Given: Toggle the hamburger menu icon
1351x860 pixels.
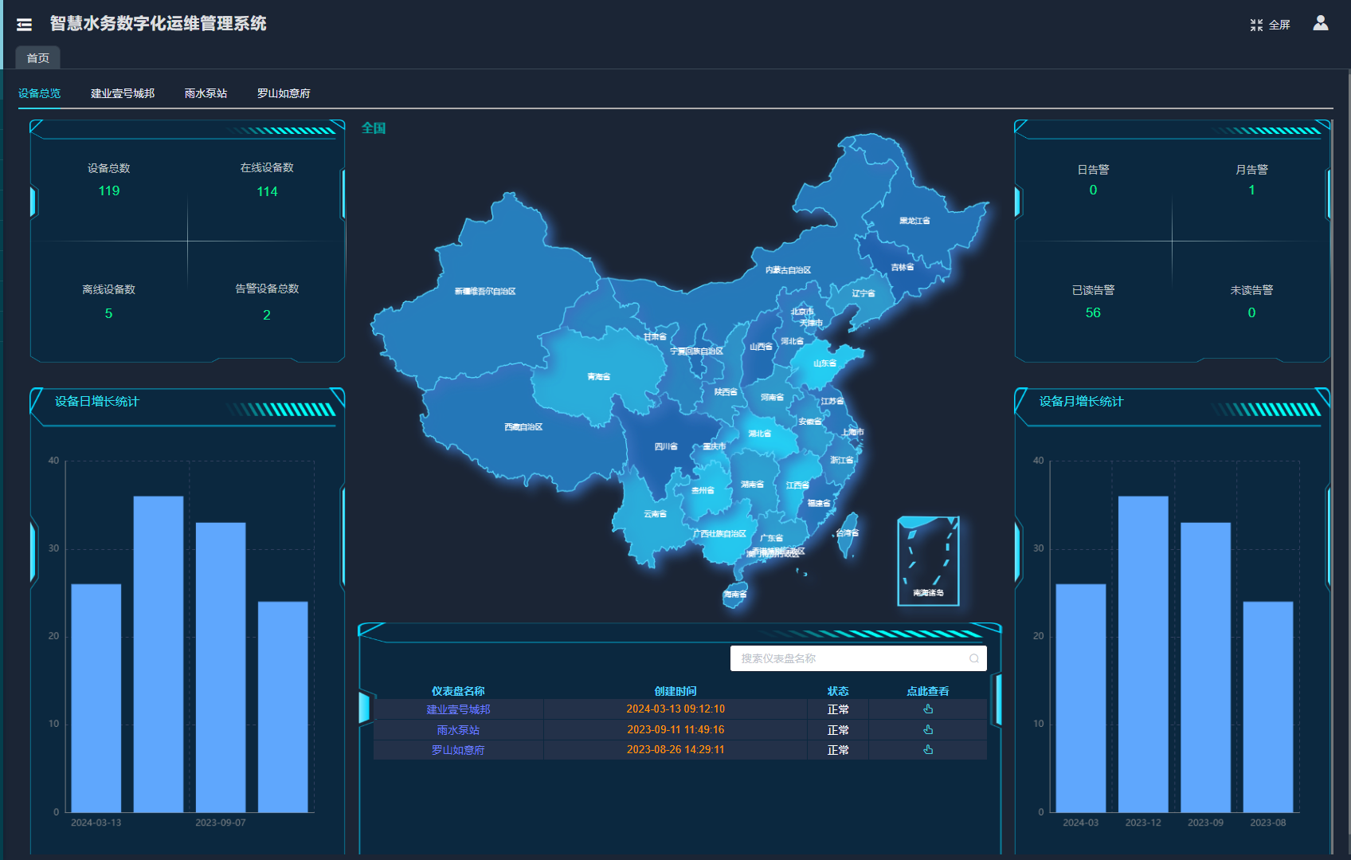Looking at the screenshot, I should pos(25,25).
